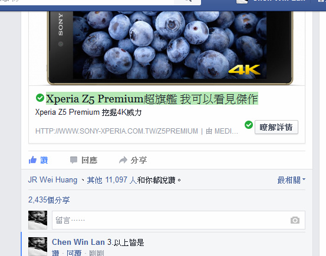Click the thumbs-up Like icon
The height and width of the screenshot is (256, 326).
32,160
